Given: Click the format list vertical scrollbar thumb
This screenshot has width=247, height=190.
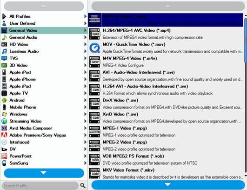Looking at the screenshot, I should coord(246,40).
